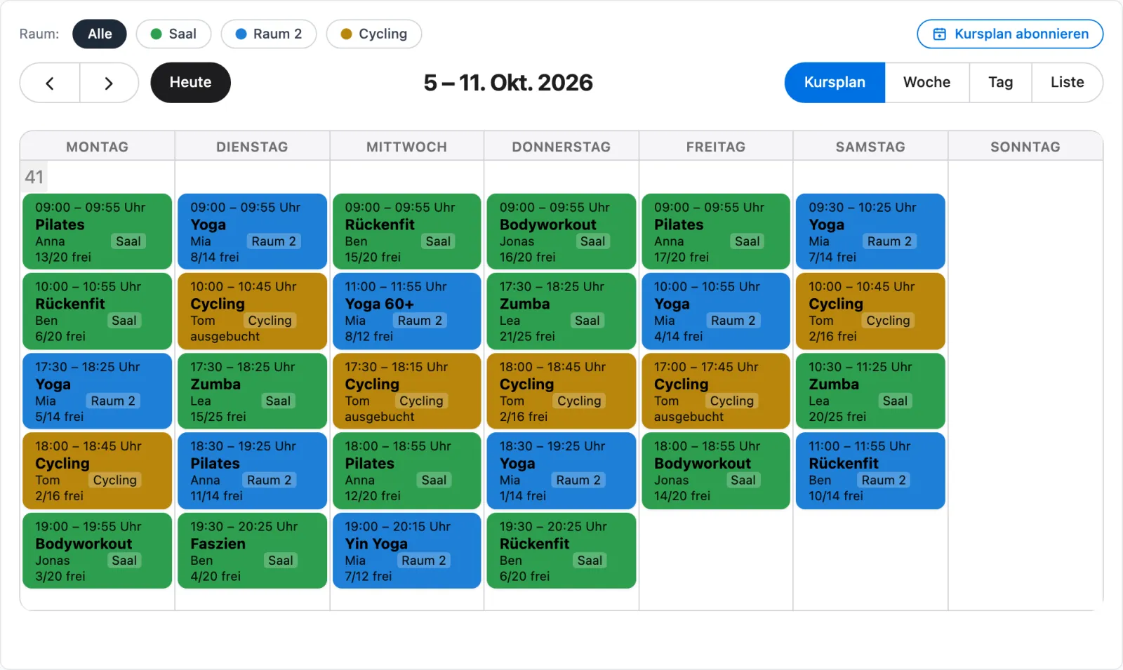Open Monday 17:30 Yoga class

pos(98,391)
